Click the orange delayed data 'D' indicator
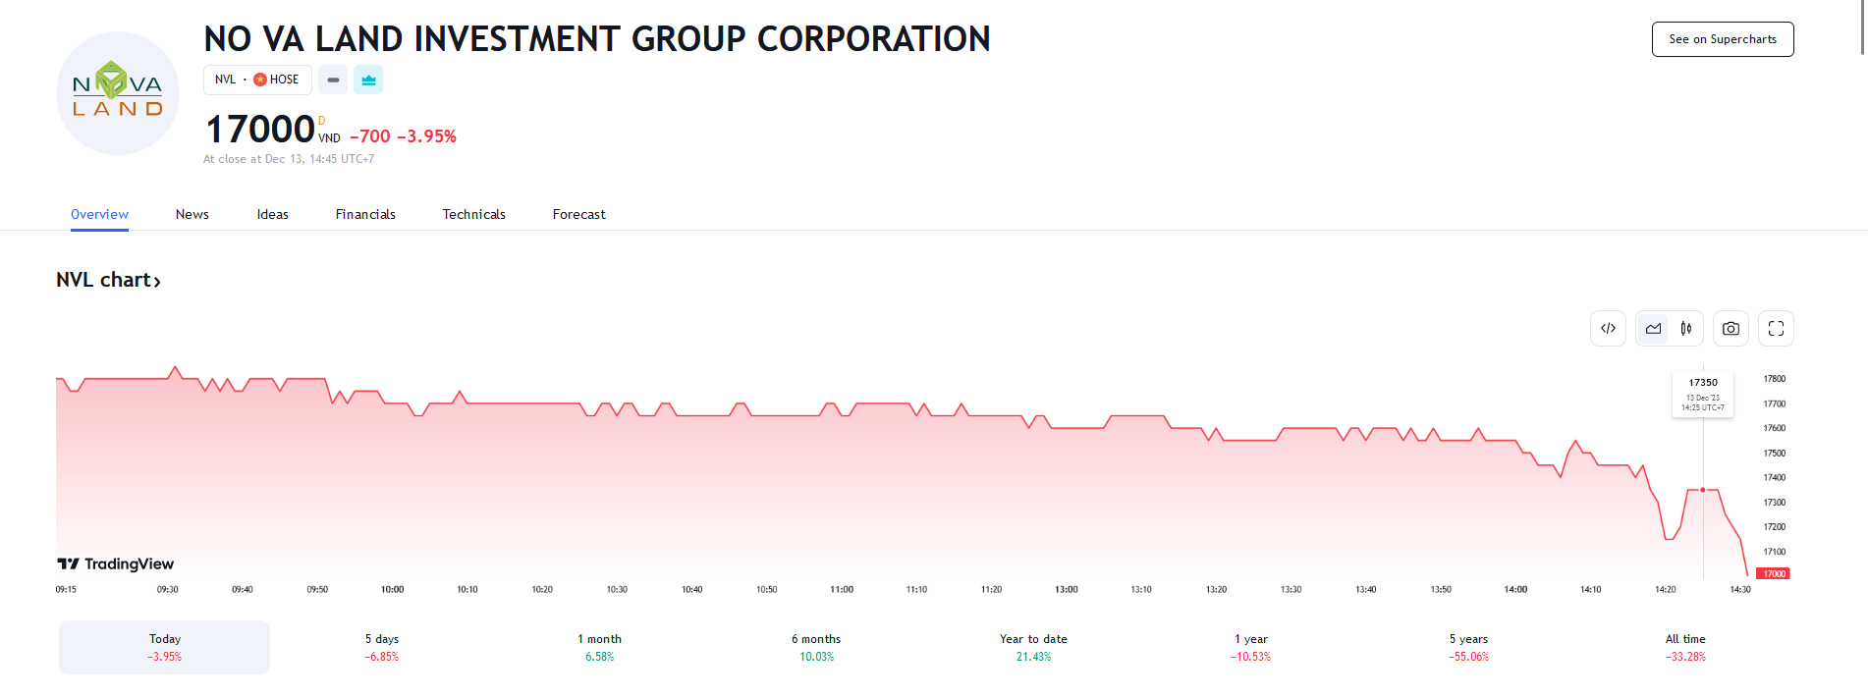This screenshot has width=1868, height=698. [x=321, y=121]
